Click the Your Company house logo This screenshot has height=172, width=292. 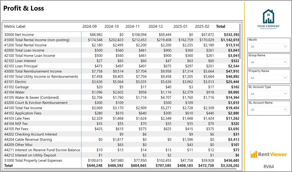pyautogui.click(x=268, y=19)
